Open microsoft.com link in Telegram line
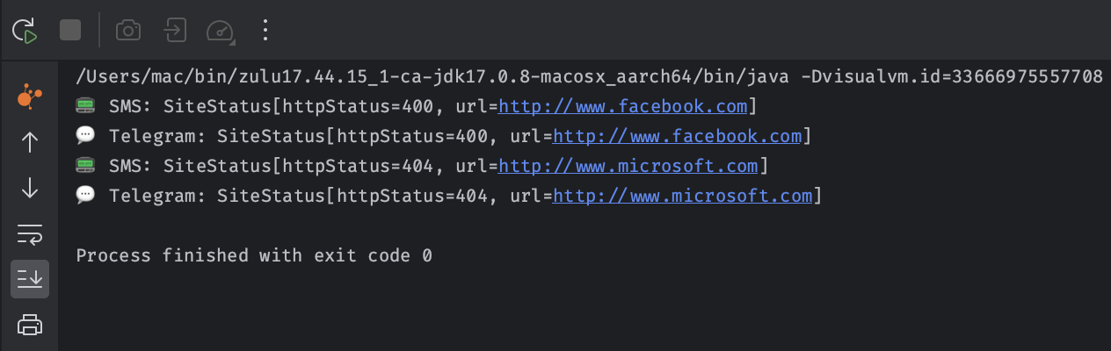This screenshot has height=351, width=1111. click(x=683, y=197)
